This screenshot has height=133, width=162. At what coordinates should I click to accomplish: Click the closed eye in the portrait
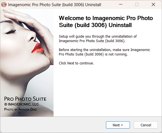[11, 32]
